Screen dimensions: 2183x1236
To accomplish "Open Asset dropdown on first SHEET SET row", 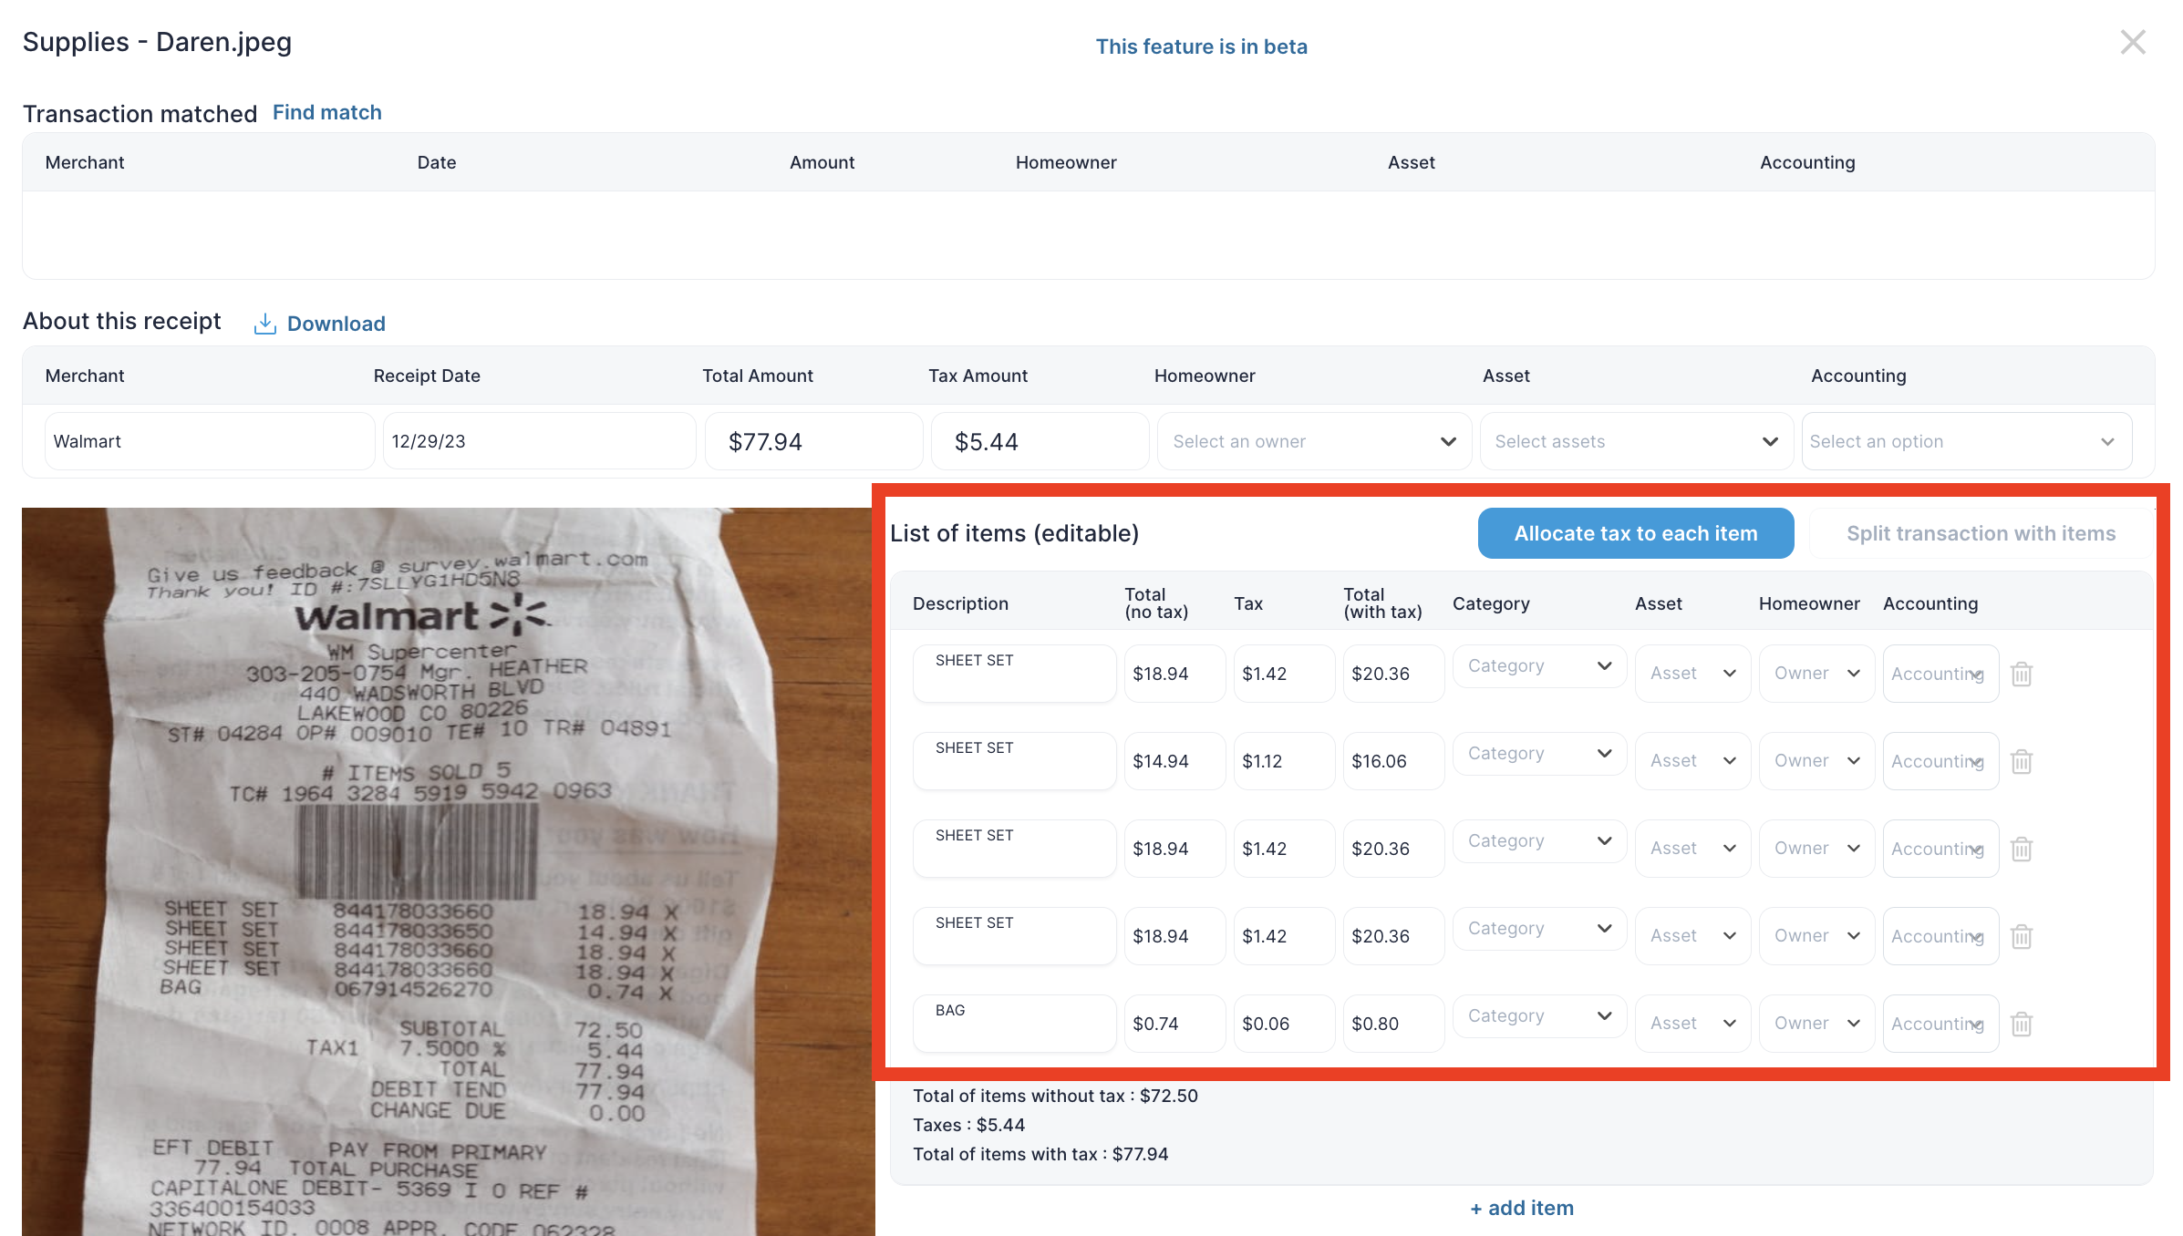I will pos(1692,674).
